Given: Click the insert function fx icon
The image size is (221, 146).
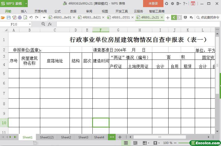Looking at the screenshot, I should 50,24.
